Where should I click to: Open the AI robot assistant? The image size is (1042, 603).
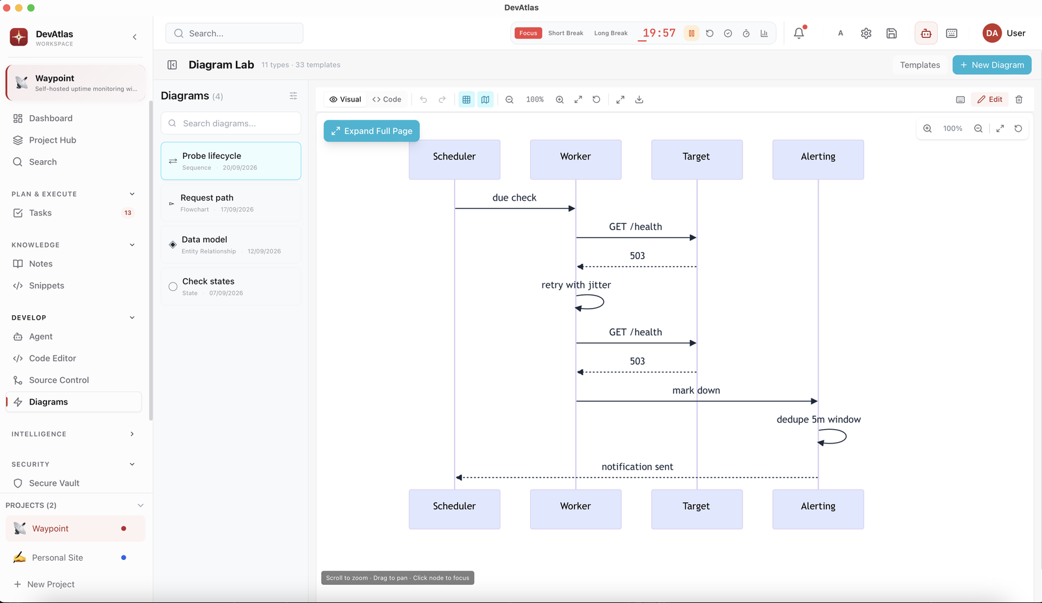(x=925, y=33)
